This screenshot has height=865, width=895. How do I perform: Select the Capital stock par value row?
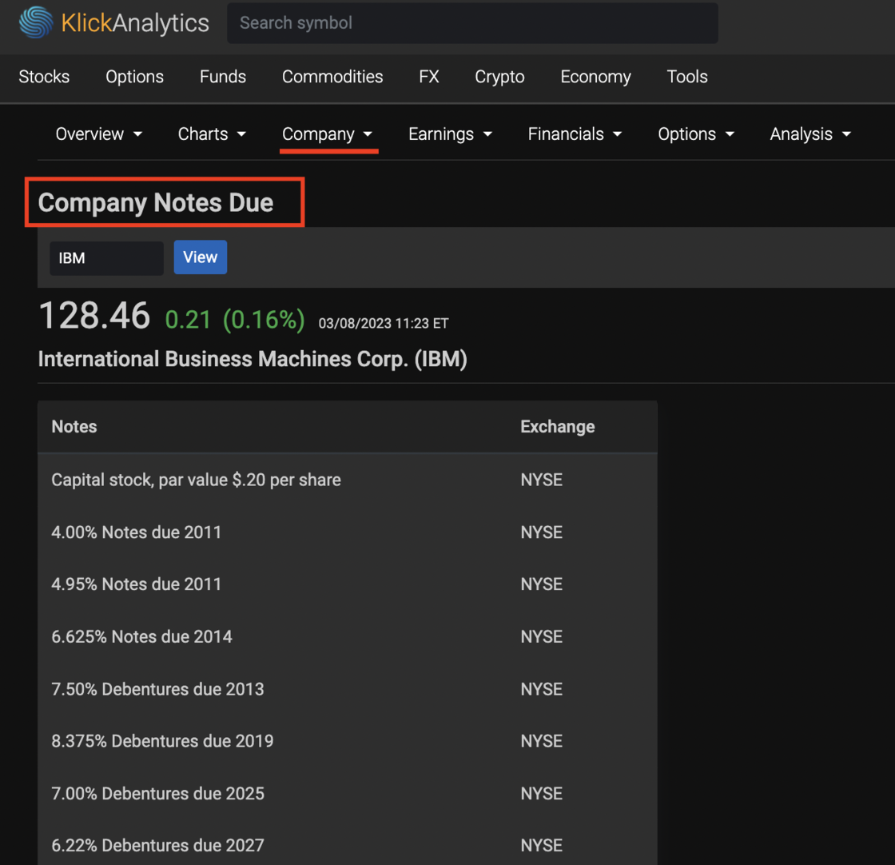pyautogui.click(x=348, y=480)
